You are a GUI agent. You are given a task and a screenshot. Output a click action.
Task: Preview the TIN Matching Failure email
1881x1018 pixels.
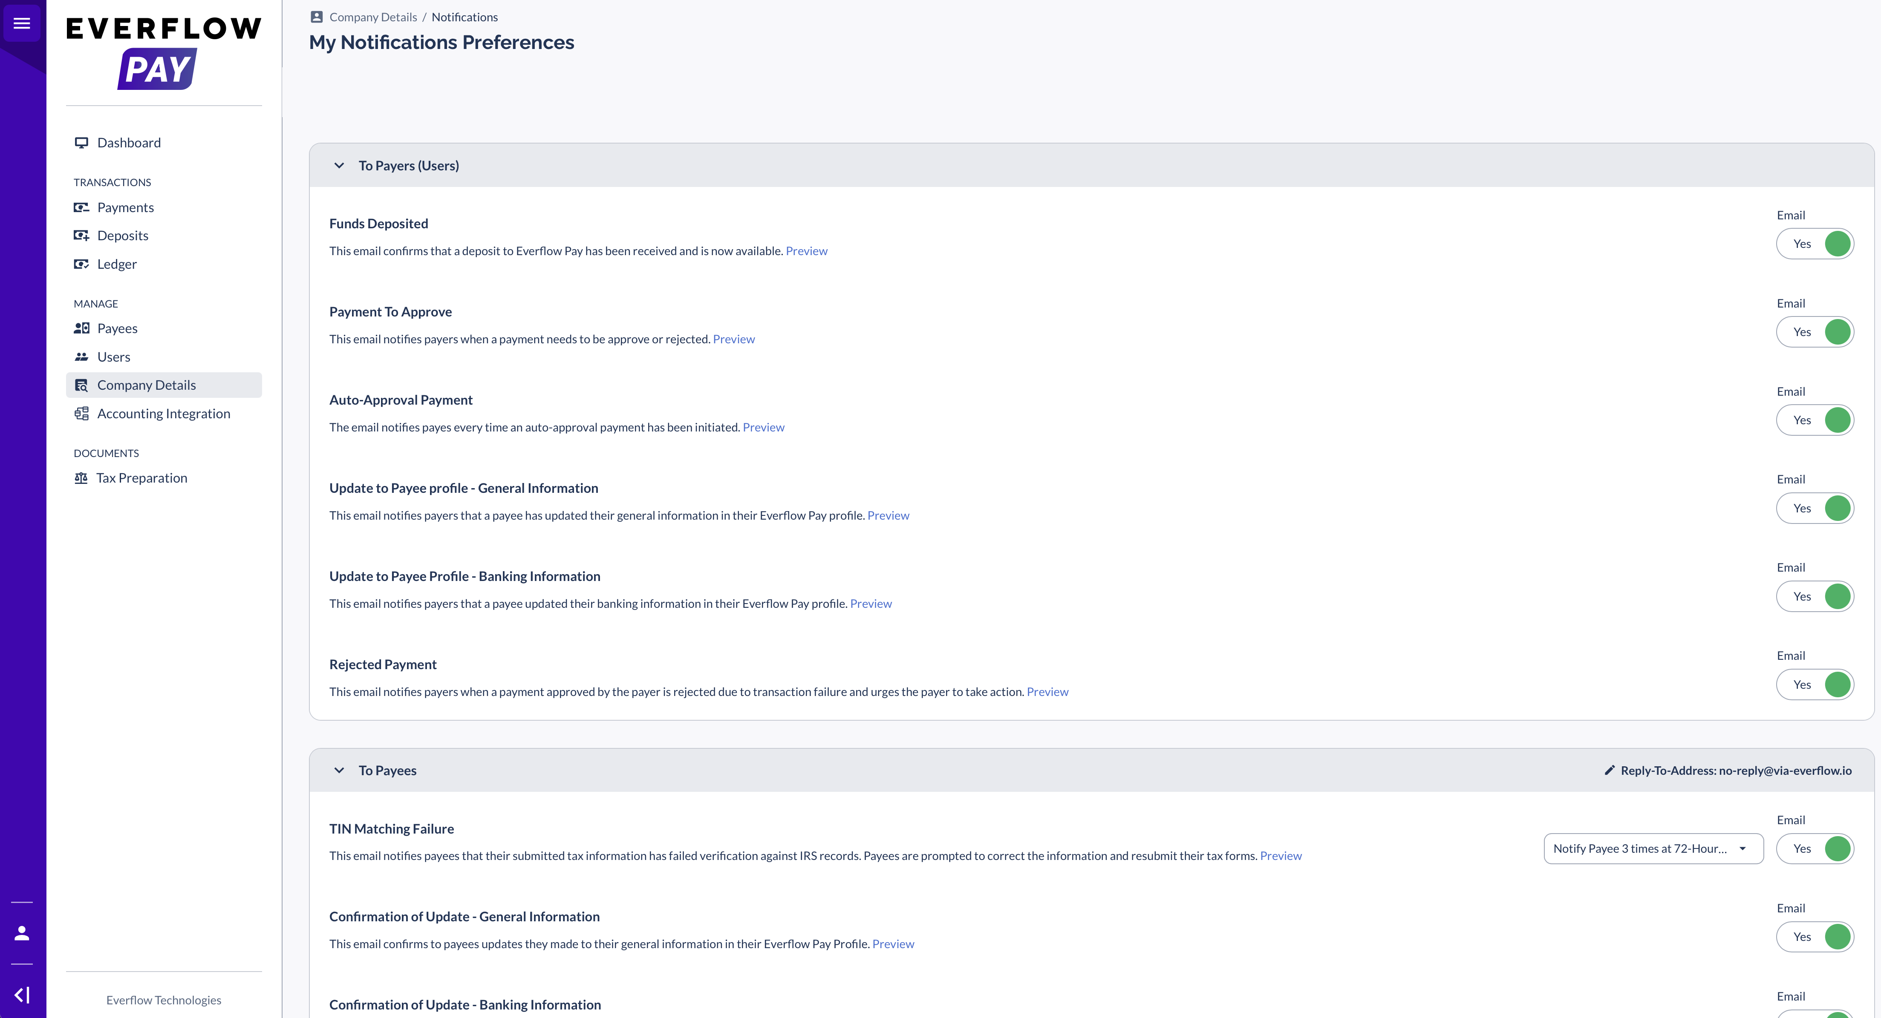(x=1281, y=856)
